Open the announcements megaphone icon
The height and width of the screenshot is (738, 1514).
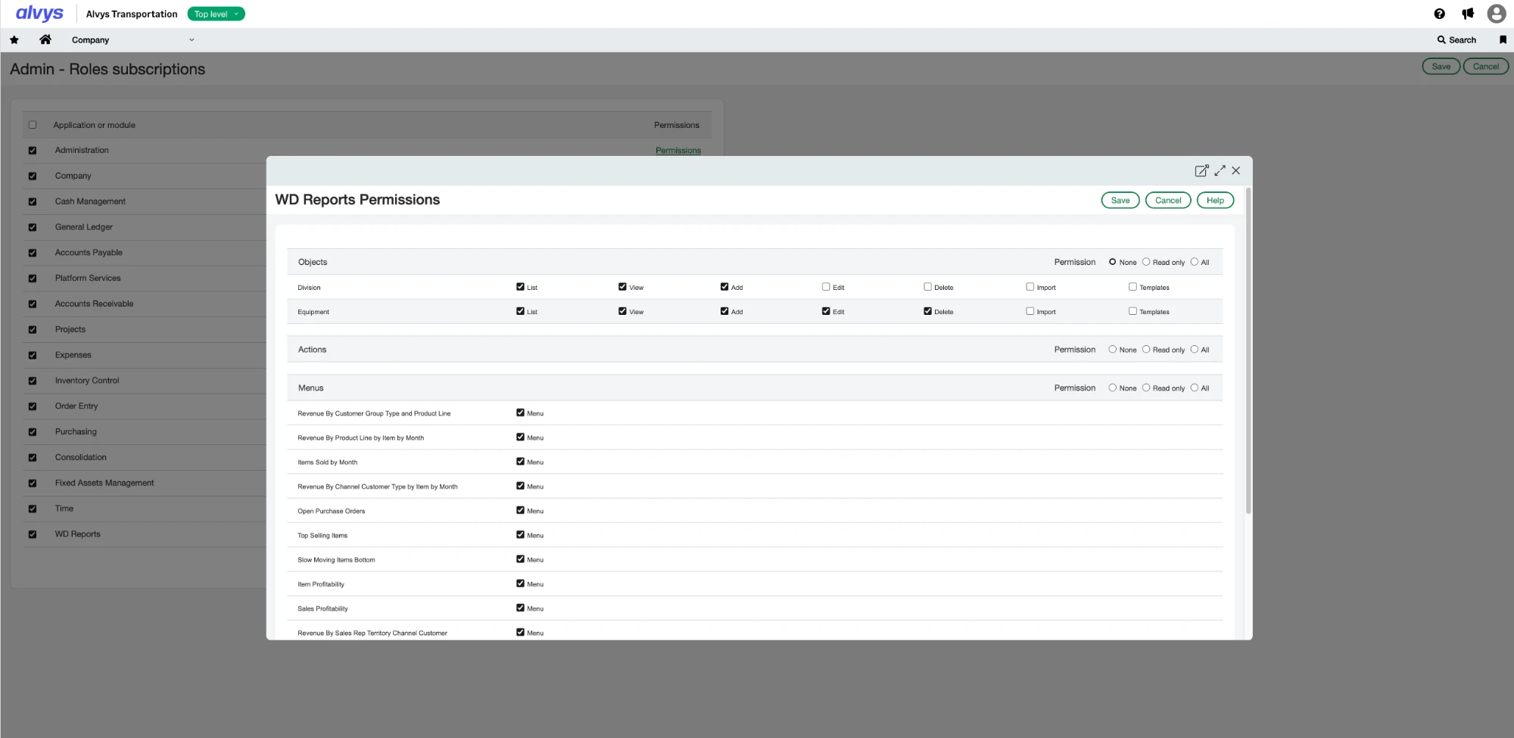coord(1468,14)
